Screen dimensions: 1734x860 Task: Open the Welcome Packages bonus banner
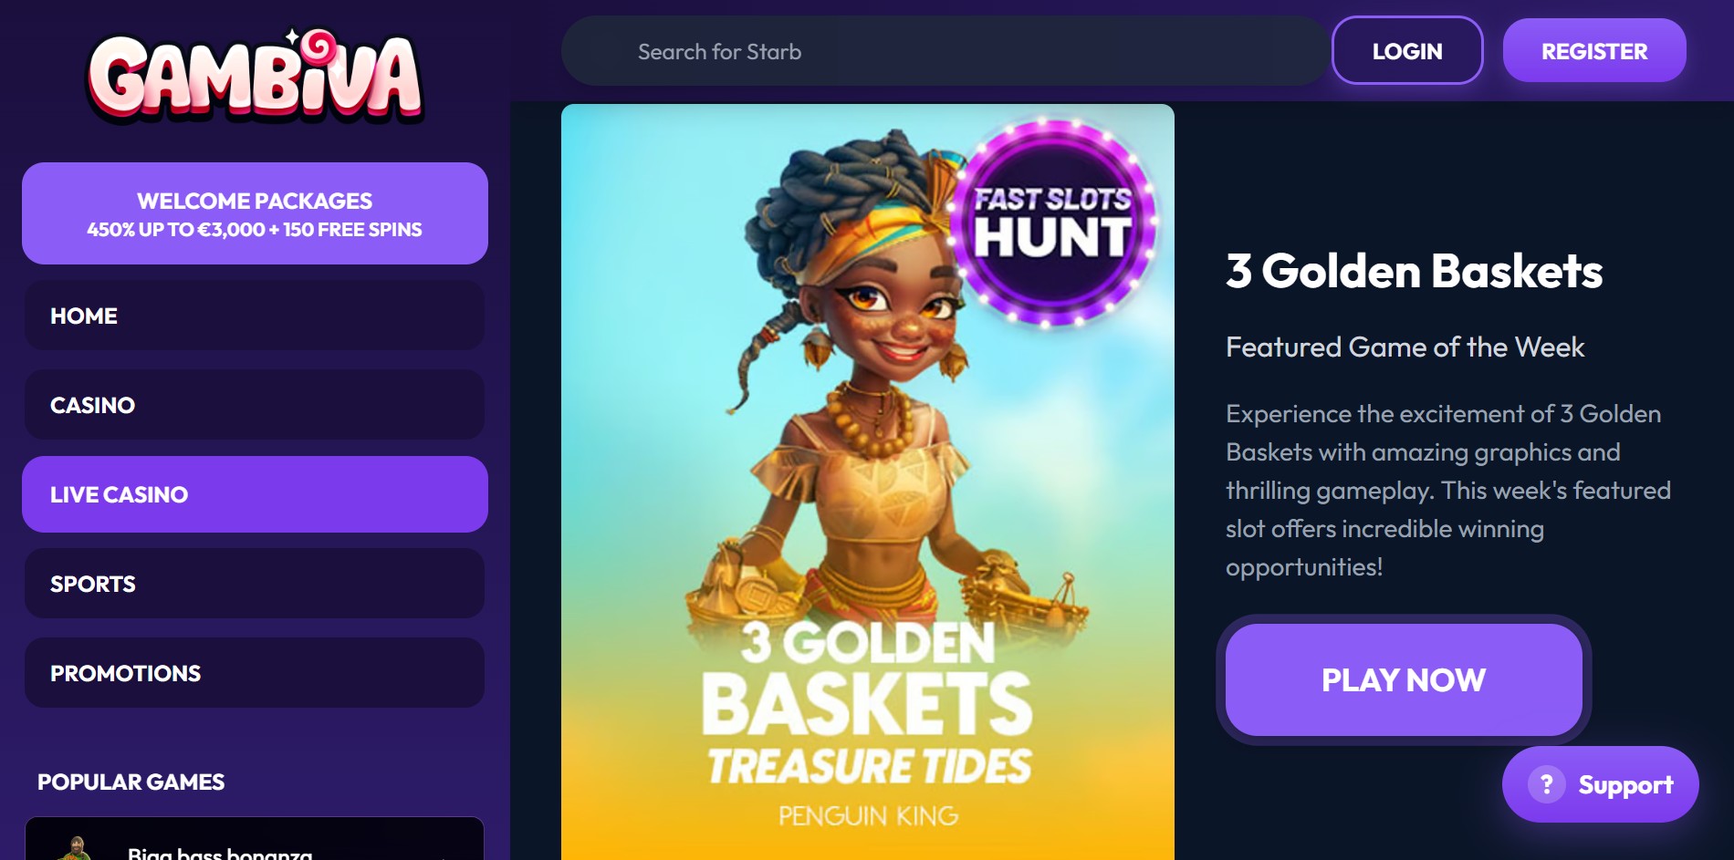[x=255, y=213]
